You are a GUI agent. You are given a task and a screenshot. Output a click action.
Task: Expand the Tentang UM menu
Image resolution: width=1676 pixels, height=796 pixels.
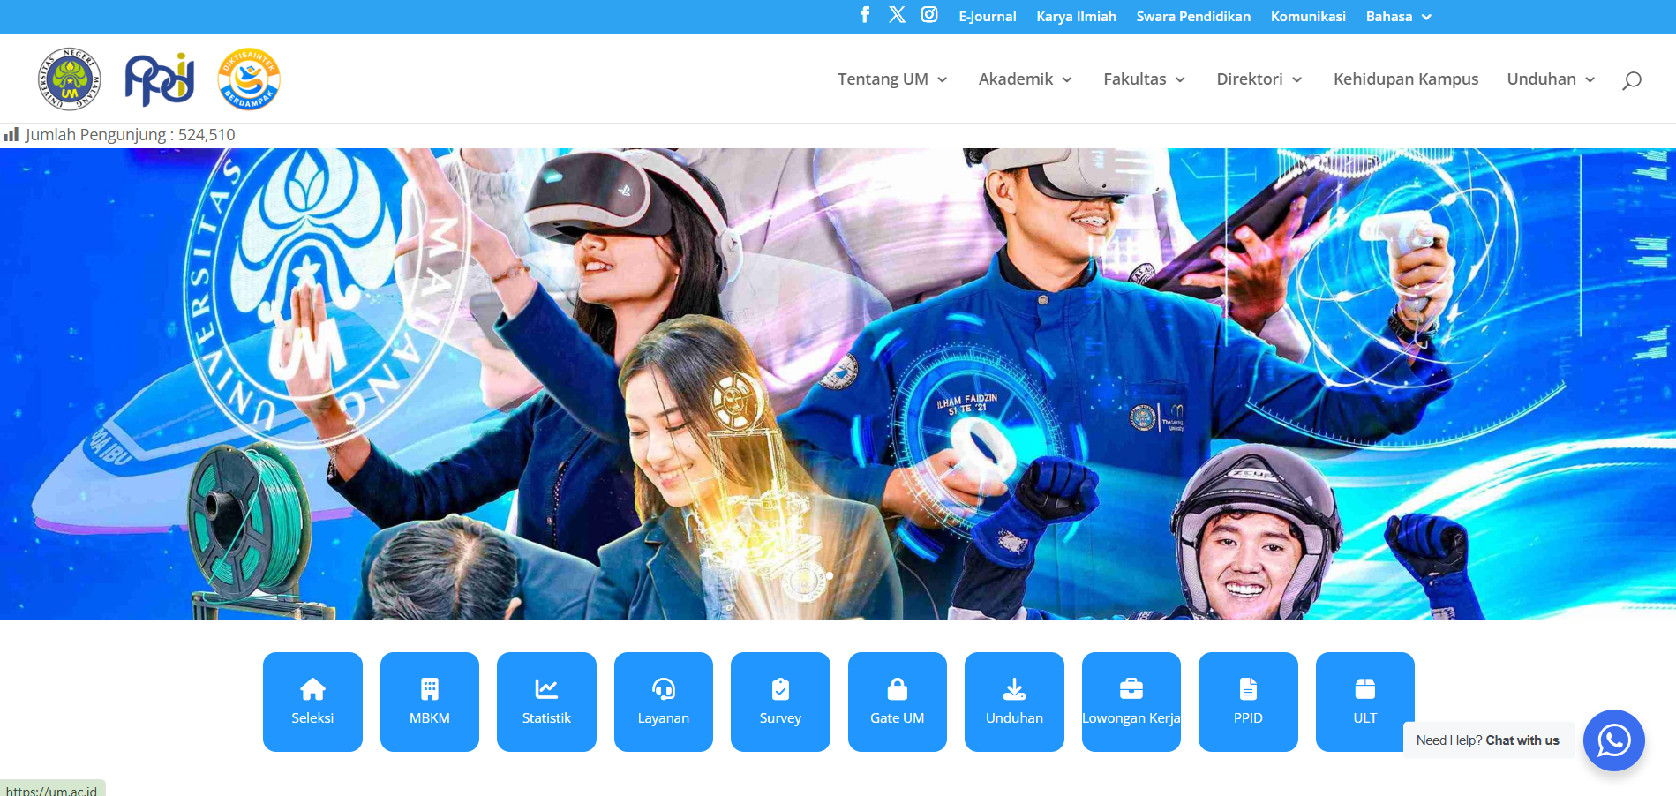[891, 79]
